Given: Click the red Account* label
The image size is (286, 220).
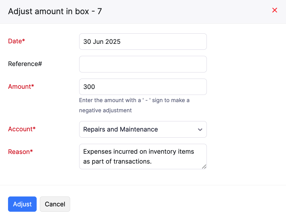Looking at the screenshot, I should coord(22,129).
